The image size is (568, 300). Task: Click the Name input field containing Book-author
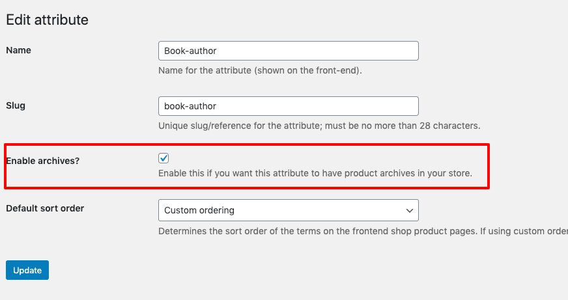[x=289, y=51]
